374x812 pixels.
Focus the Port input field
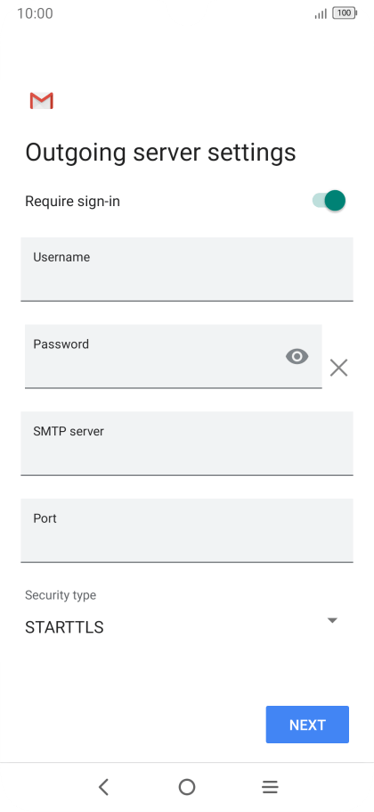pyautogui.click(x=187, y=530)
